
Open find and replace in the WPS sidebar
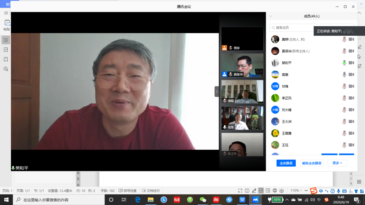point(6,69)
